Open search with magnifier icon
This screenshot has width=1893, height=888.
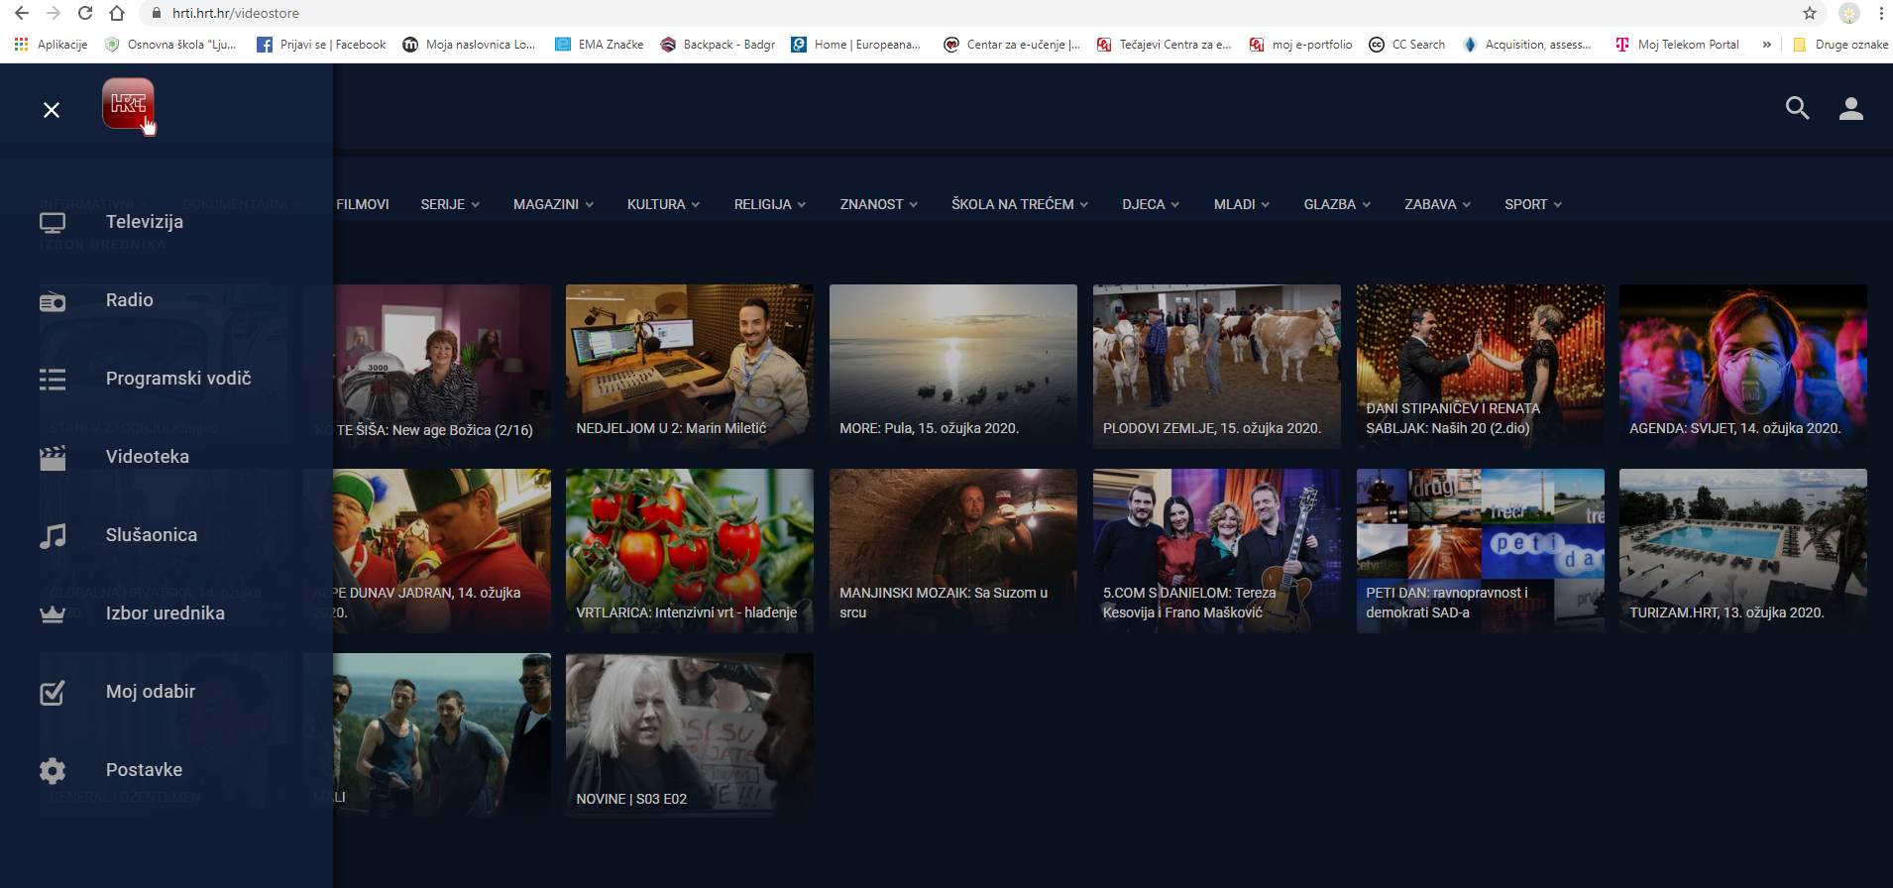click(x=1797, y=108)
